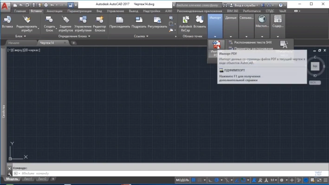Open the Надстройки ribbon tab
The image size is (329, 185).
[151, 11]
